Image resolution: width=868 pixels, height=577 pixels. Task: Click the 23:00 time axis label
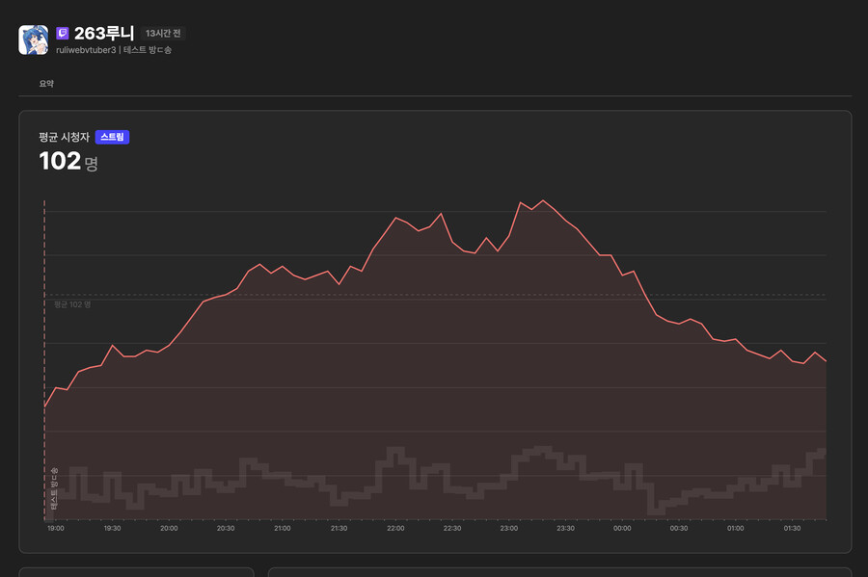(x=509, y=528)
